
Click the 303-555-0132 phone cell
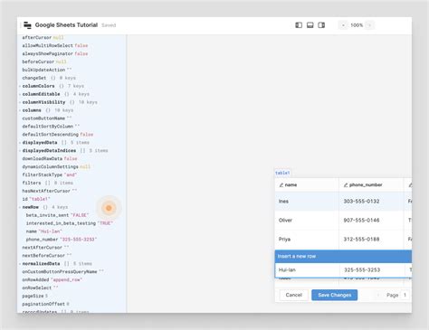point(371,202)
